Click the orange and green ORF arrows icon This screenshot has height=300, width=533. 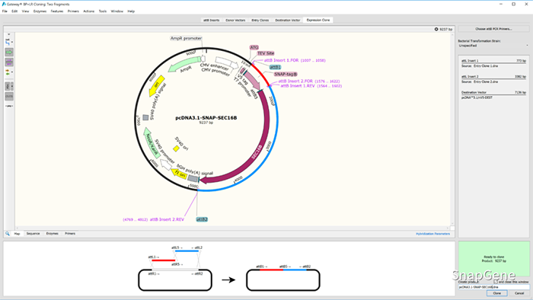tap(8, 72)
